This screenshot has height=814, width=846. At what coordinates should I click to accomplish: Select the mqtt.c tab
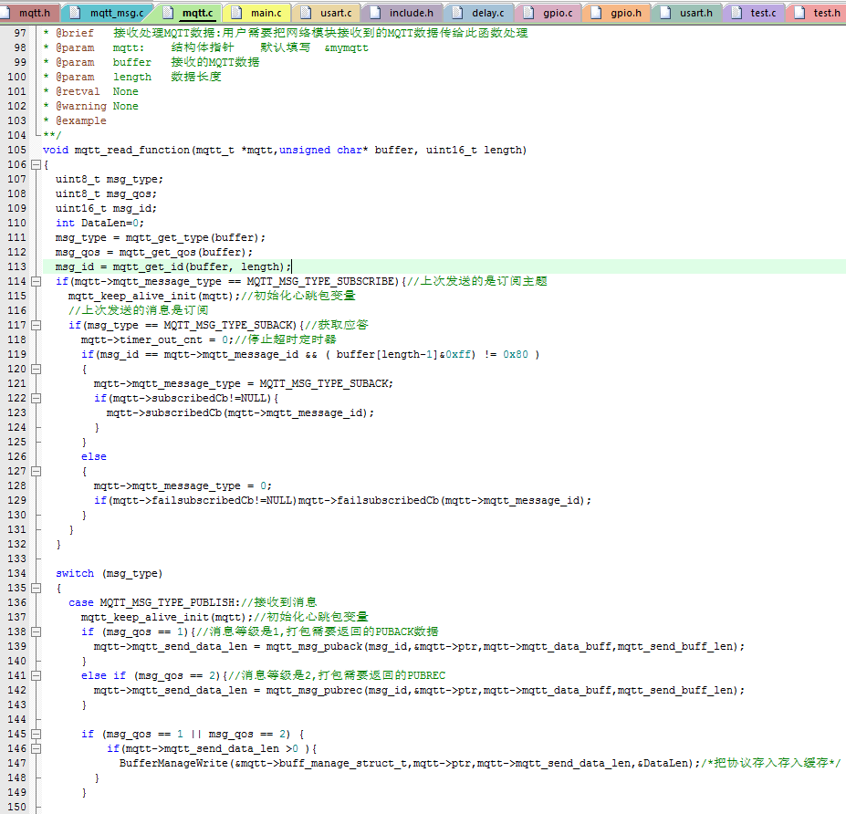188,13
